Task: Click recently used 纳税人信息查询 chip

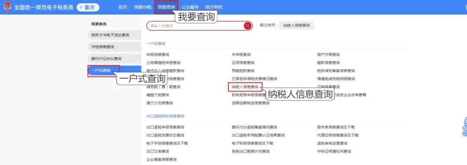Action: tap(296, 25)
